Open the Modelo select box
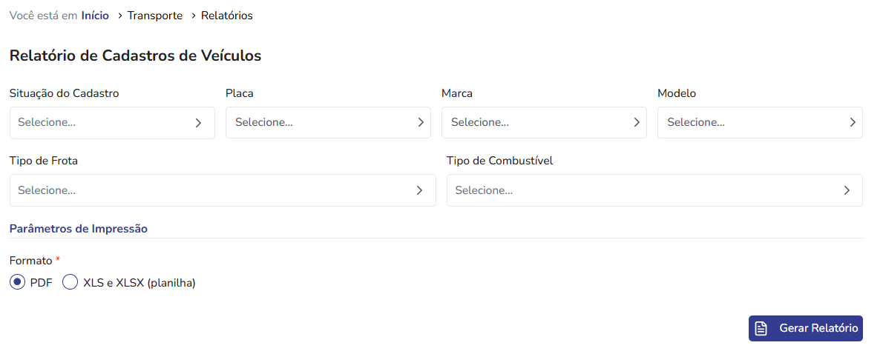This screenshot has width=883, height=351. (761, 122)
